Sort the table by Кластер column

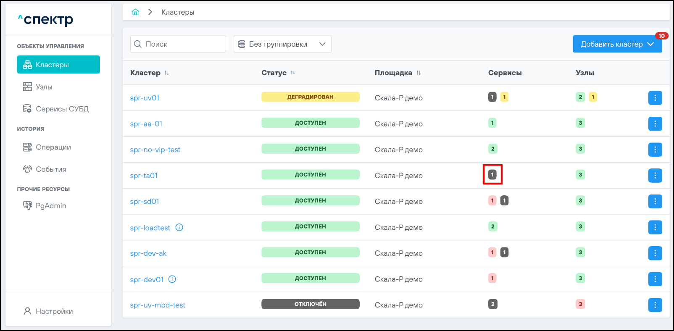pyautogui.click(x=167, y=73)
